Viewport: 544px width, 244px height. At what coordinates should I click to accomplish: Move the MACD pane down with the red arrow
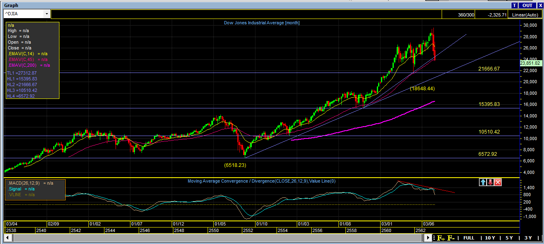click(x=490, y=182)
